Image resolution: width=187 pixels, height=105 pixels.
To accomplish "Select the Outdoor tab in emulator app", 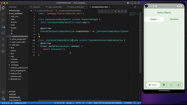I will click(x=174, y=19).
